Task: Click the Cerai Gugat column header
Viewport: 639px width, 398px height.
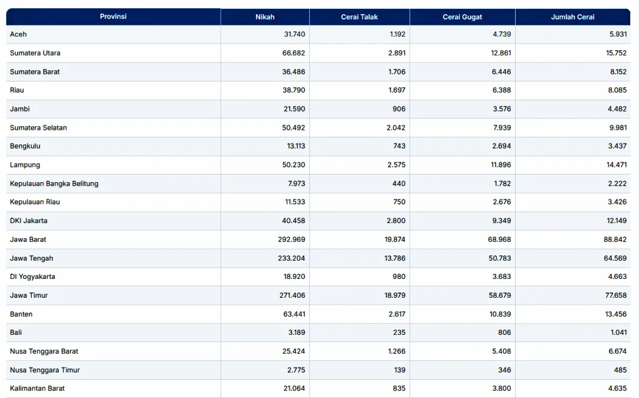Action: pyautogui.click(x=462, y=17)
